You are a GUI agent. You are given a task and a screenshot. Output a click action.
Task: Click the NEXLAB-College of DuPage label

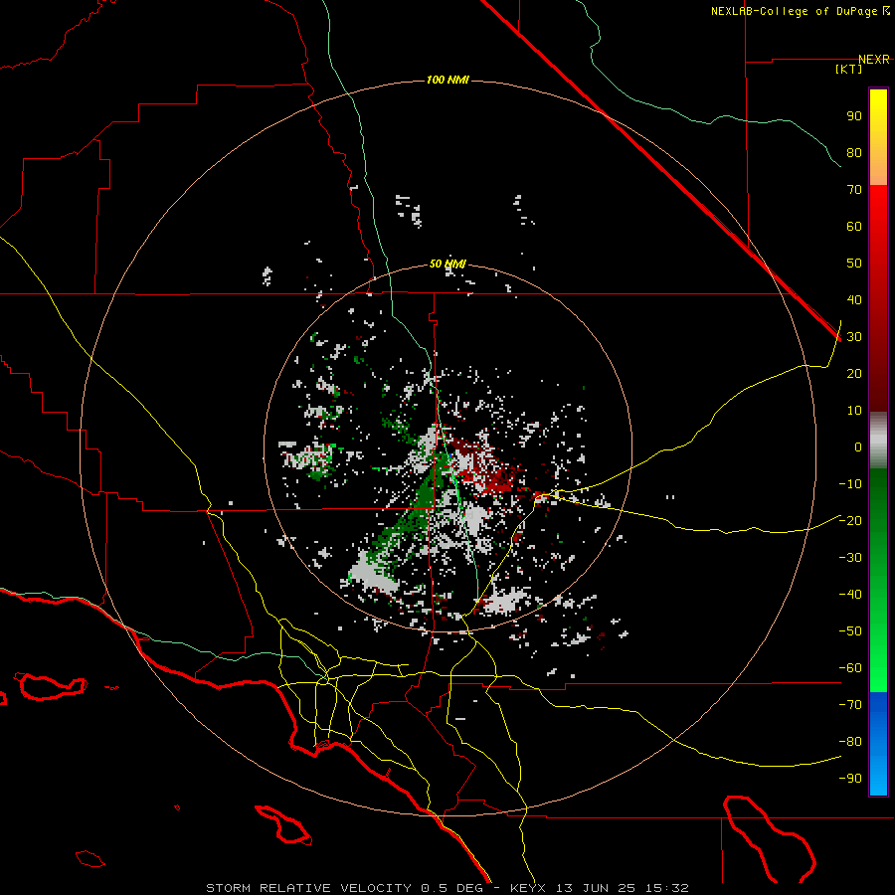(800, 11)
